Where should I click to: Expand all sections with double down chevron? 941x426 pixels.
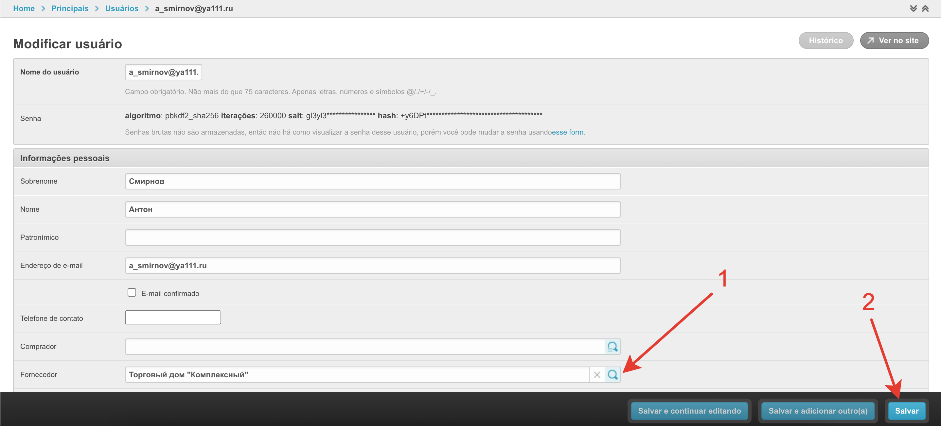click(913, 8)
